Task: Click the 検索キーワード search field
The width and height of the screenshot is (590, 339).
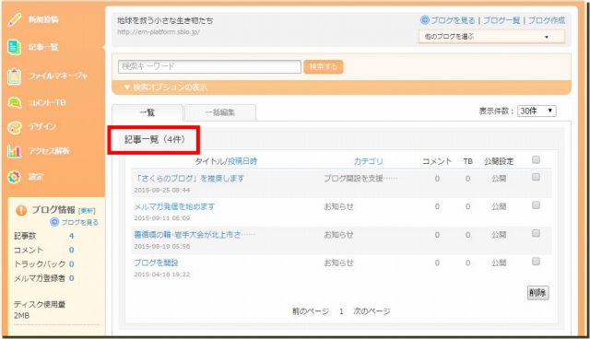Action: click(209, 66)
